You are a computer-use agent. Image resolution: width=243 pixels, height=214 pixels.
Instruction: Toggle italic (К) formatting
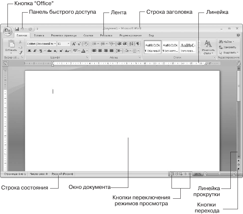coord(35,51)
